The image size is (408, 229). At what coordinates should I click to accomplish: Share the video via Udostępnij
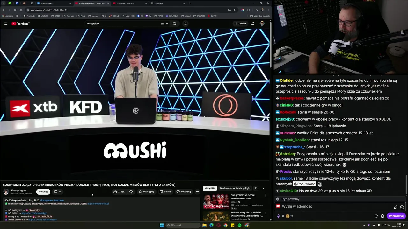coord(146,192)
